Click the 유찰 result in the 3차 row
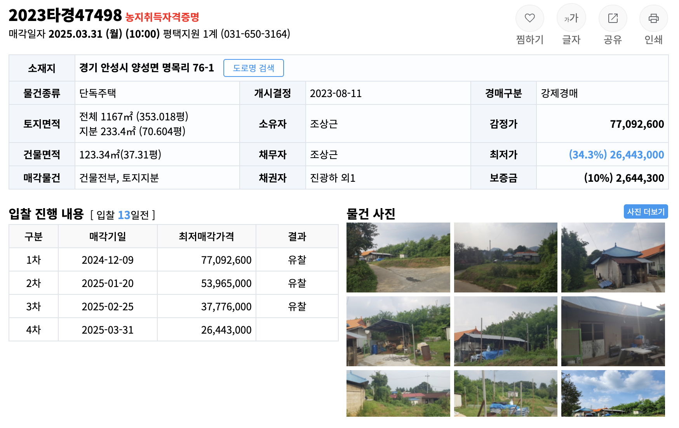 pyautogui.click(x=297, y=306)
